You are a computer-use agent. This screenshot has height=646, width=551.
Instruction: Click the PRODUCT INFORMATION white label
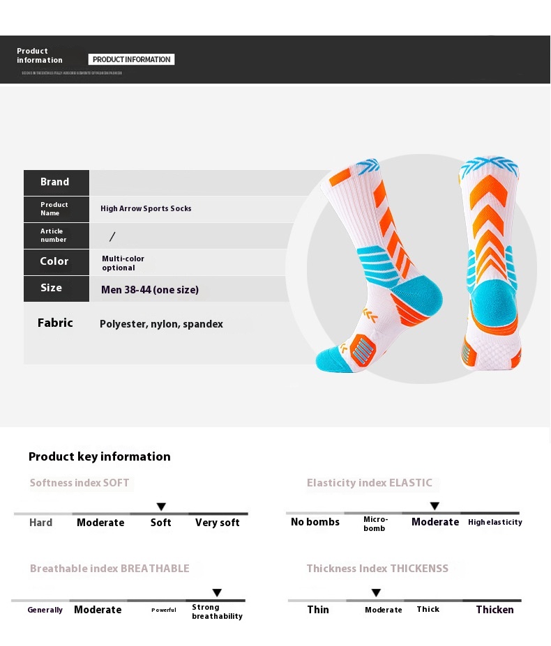point(131,59)
